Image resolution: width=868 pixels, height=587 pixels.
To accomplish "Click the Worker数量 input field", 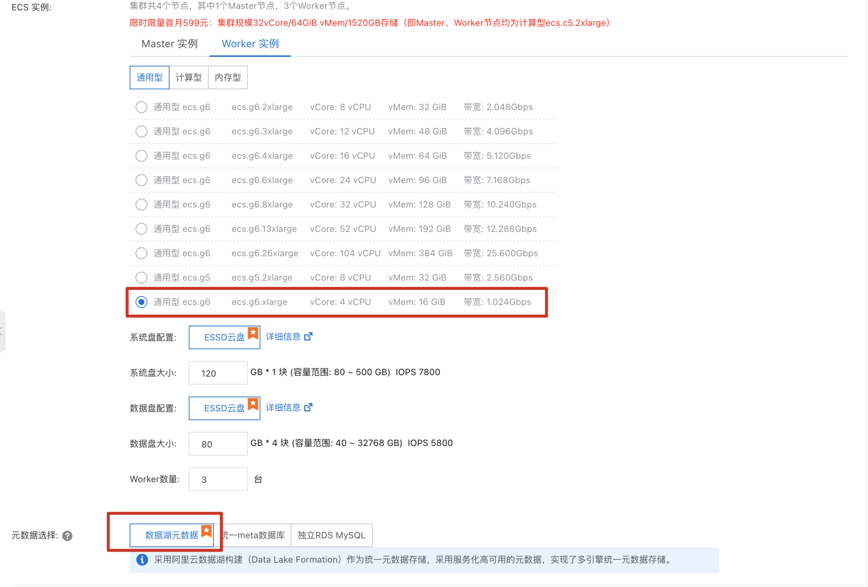I will tap(218, 479).
